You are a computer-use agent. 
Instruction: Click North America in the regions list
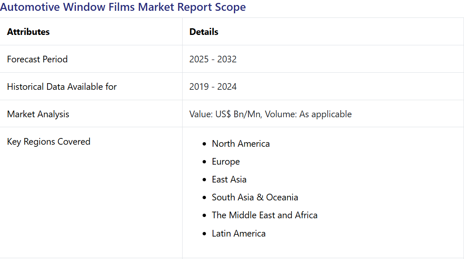241,143
